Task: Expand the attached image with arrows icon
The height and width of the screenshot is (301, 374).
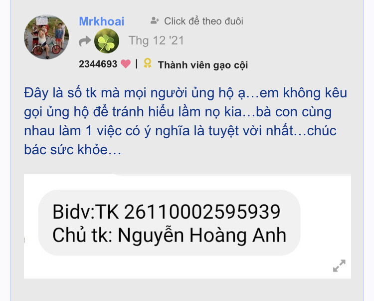Action: tap(339, 266)
